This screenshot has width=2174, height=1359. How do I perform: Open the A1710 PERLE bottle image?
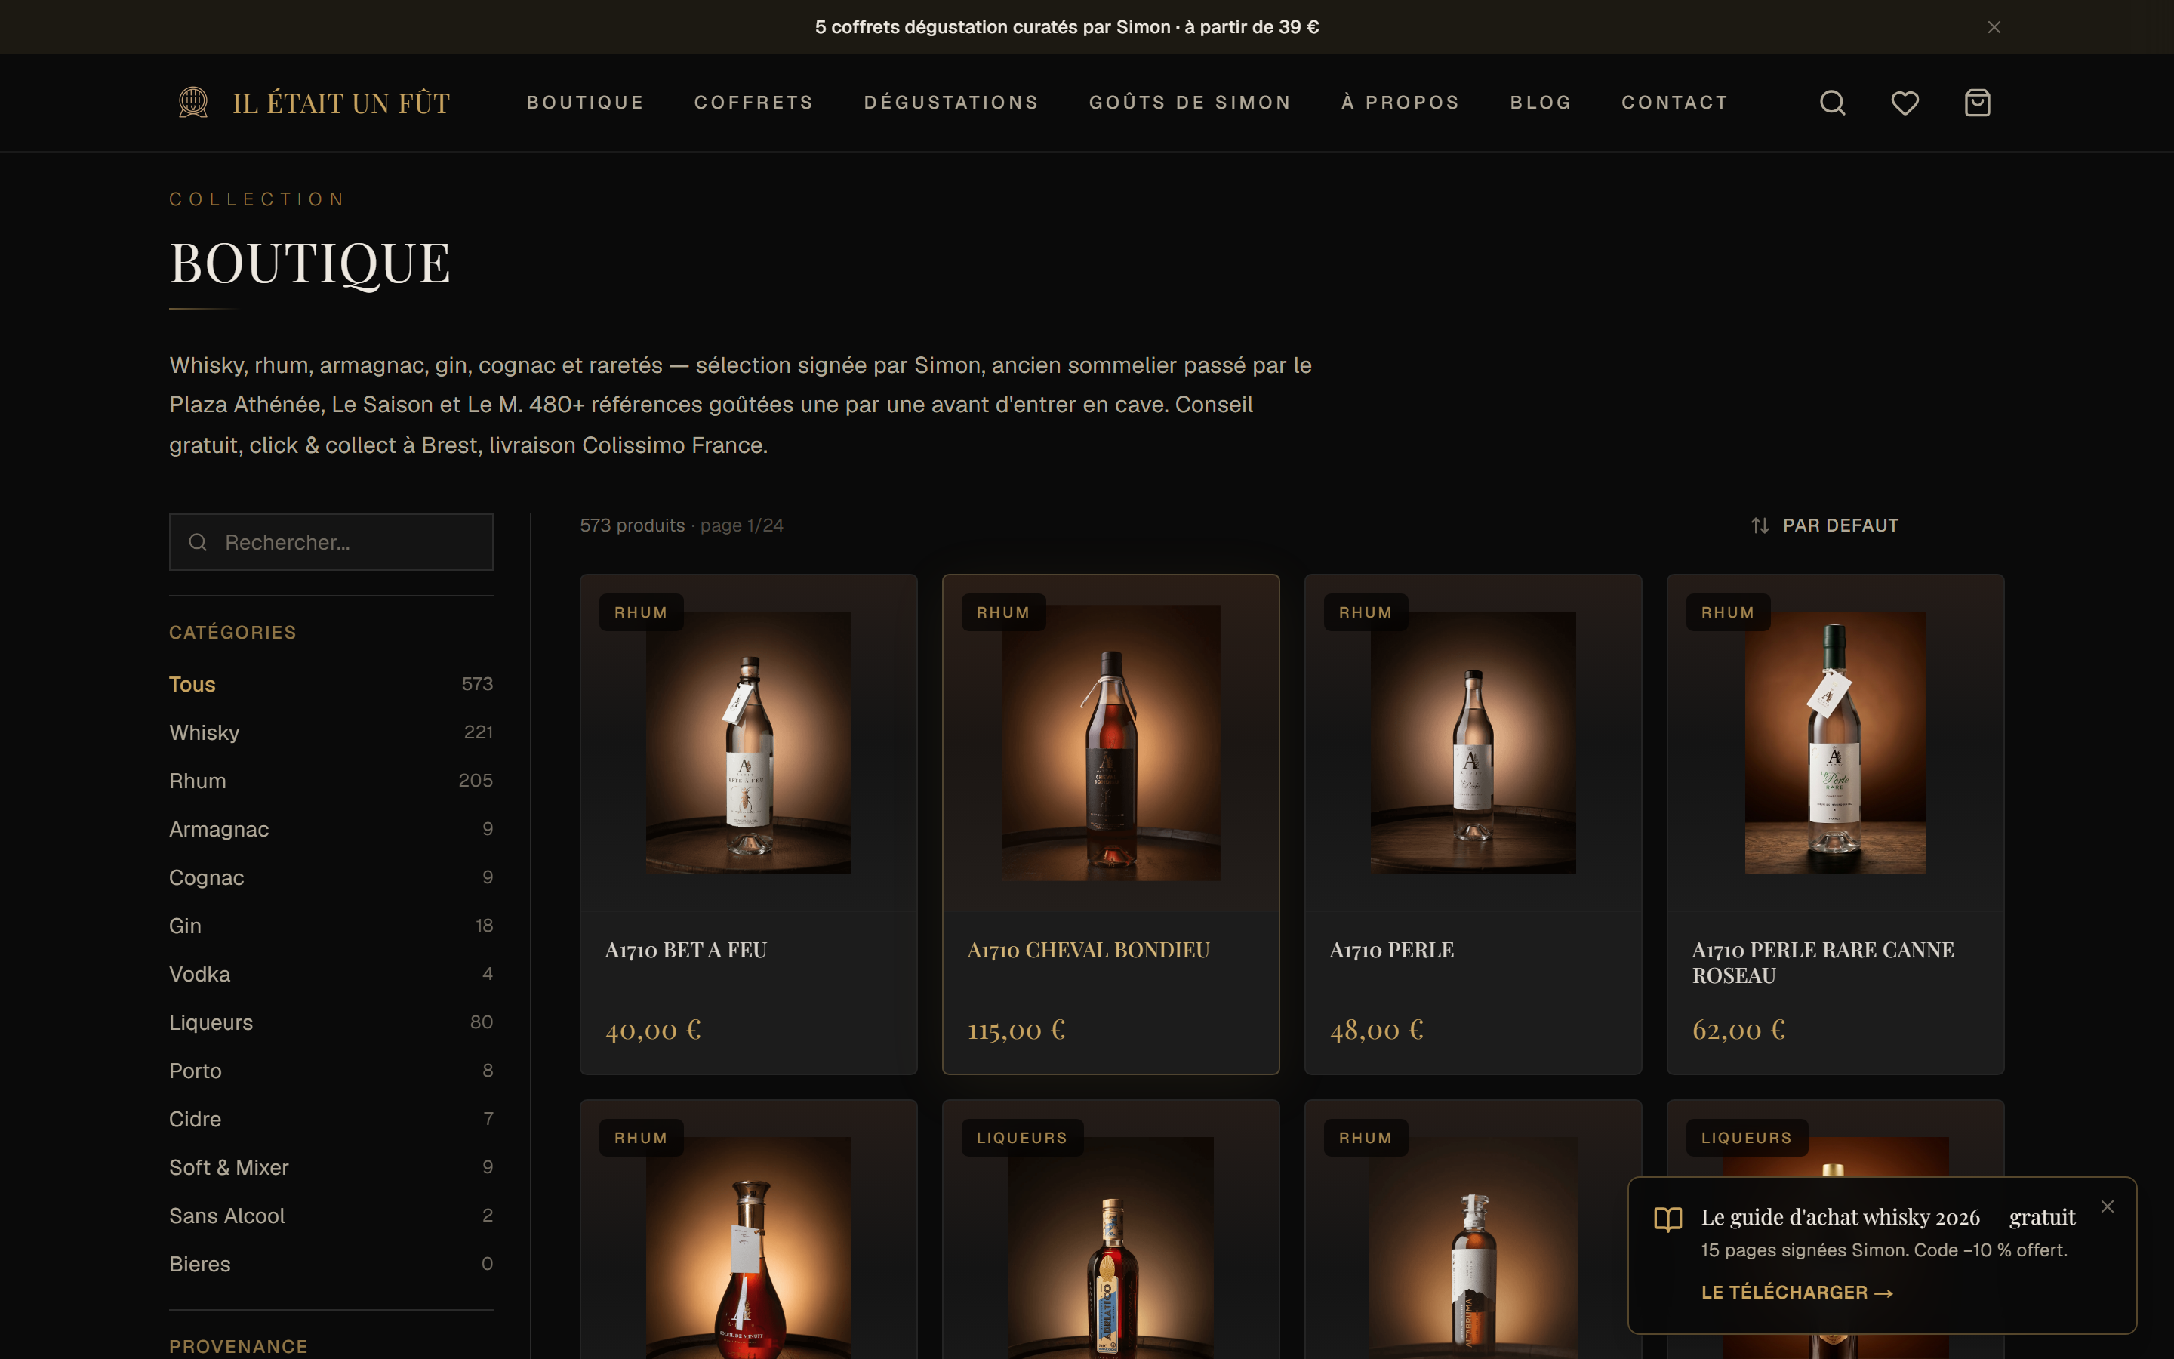coord(1473,742)
